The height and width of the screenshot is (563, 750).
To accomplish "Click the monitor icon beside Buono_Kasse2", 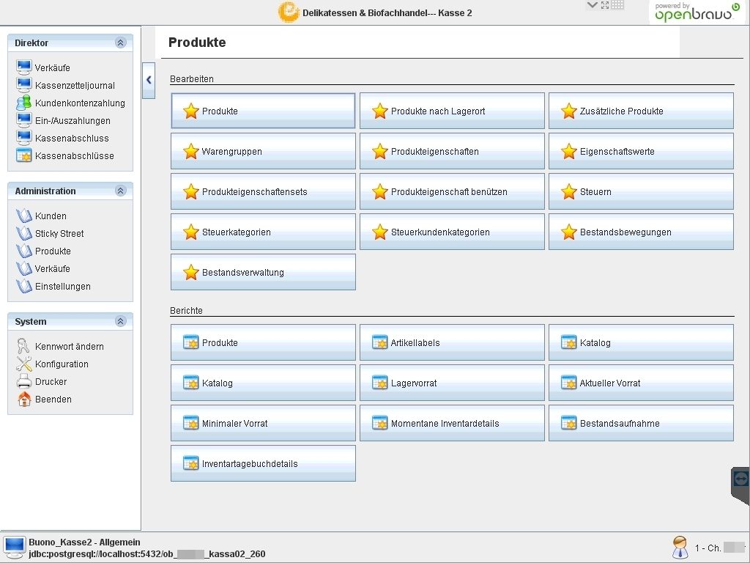I will coord(15,547).
